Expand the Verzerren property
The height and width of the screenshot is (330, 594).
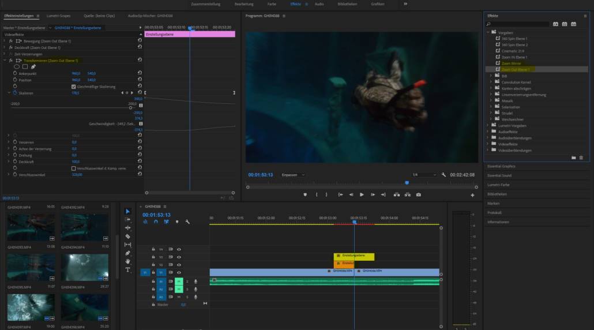pos(9,142)
